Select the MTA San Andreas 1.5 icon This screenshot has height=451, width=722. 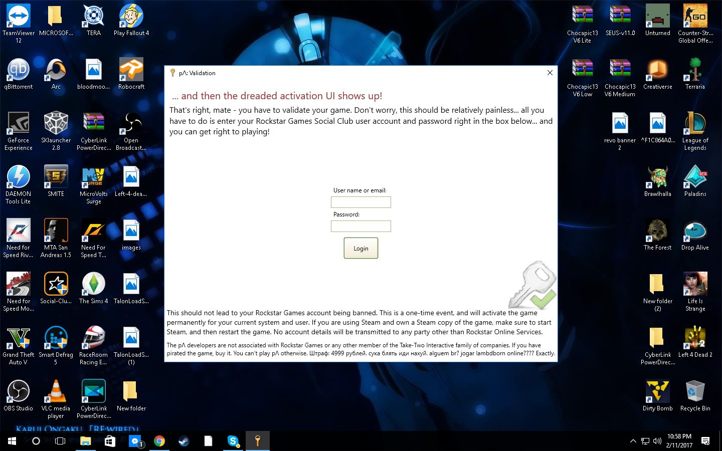(56, 239)
